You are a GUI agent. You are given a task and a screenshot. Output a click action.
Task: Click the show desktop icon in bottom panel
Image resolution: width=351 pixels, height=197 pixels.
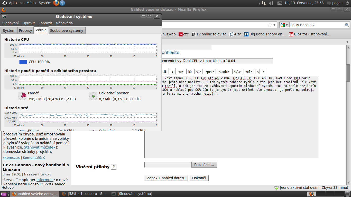pos(4,194)
